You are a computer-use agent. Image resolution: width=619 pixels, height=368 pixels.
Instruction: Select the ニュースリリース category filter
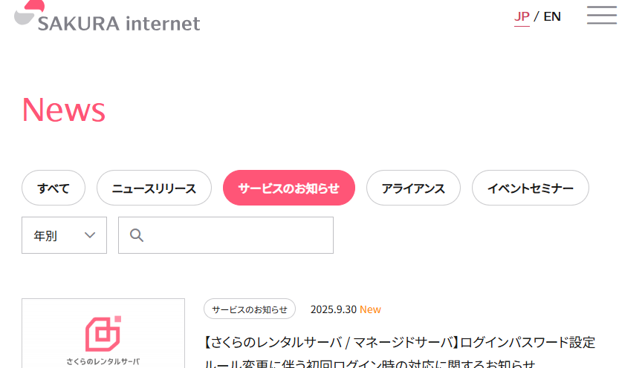[x=154, y=188]
